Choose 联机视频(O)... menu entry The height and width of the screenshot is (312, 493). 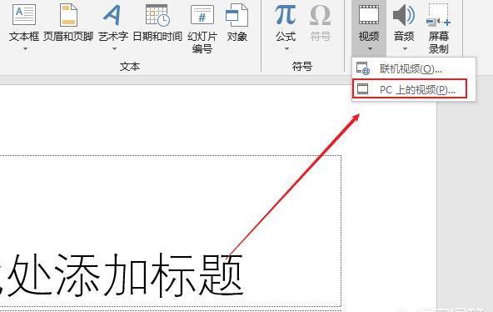pos(413,68)
